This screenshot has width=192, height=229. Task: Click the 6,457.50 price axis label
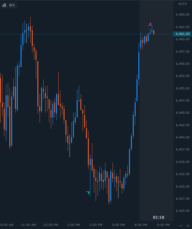pyautogui.click(x=183, y=51)
